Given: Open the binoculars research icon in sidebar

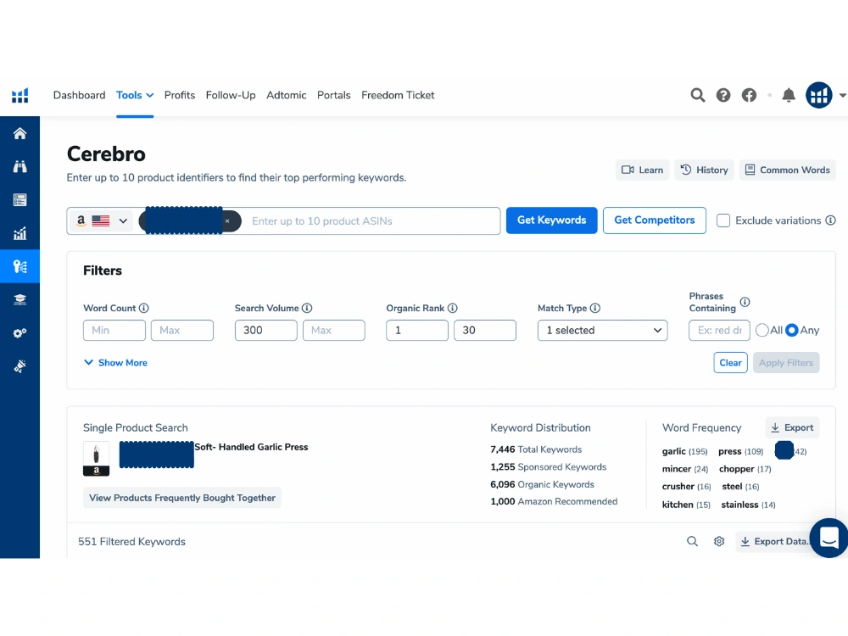Looking at the screenshot, I should [20, 166].
